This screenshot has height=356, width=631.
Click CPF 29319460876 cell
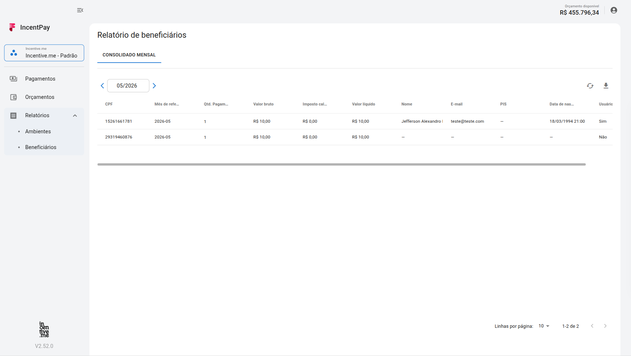coord(119,137)
